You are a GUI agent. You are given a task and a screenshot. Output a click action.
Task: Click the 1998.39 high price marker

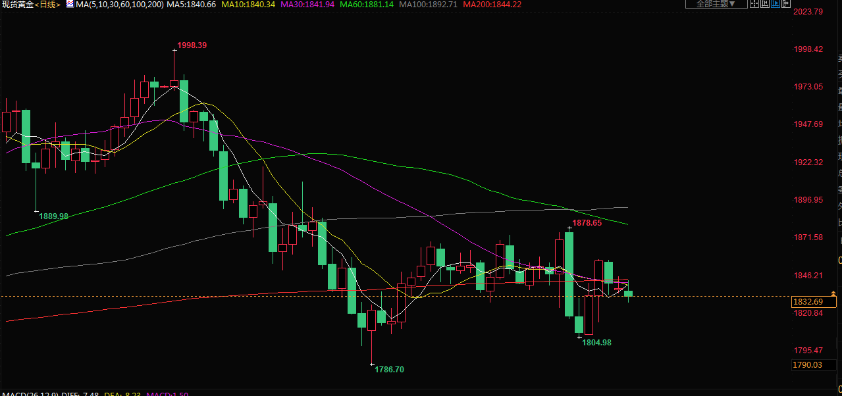[192, 45]
